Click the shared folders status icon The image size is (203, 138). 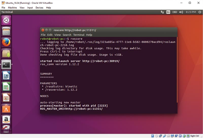tap(168, 136)
